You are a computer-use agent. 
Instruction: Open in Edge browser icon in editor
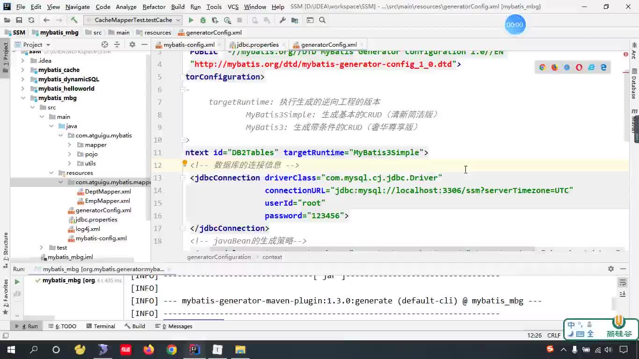coord(603,67)
